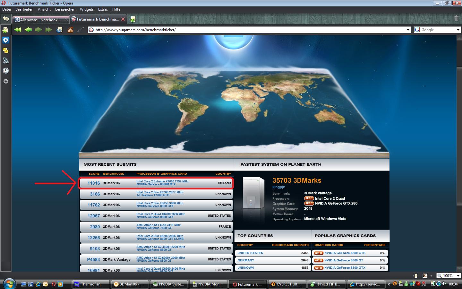Open the 3166 score link
462x289 pixels.
coord(95,194)
